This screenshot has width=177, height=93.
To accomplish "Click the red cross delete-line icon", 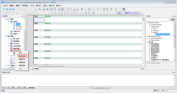I will [x=107, y=13].
